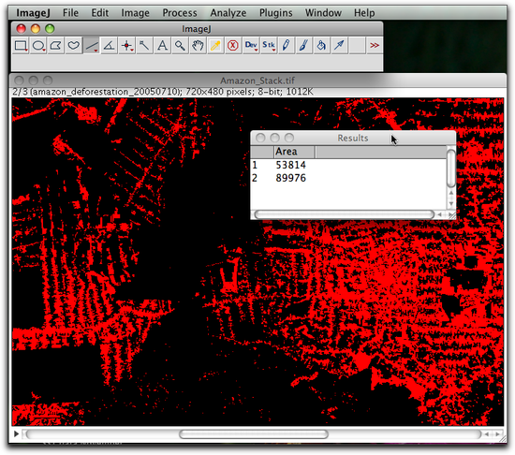
Task: Expand more tools with double arrow
Action: (x=375, y=45)
